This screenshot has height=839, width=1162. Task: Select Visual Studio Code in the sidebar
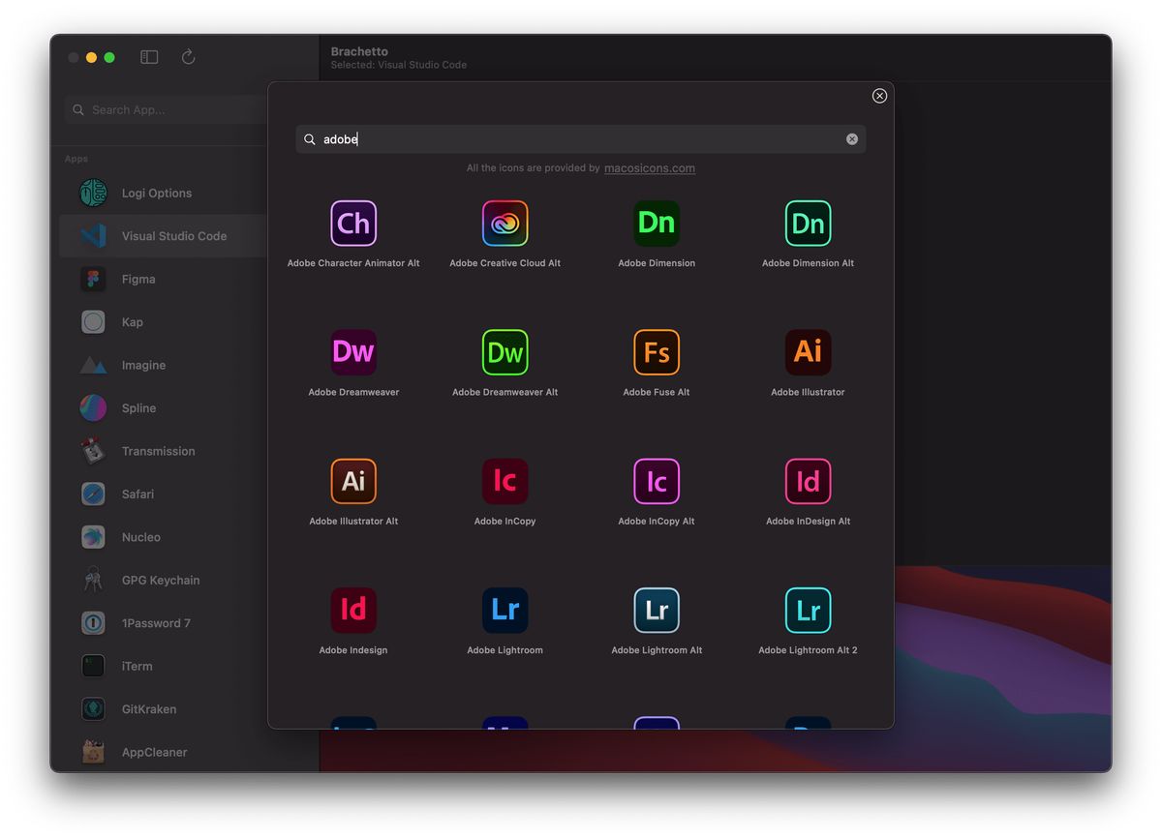pyautogui.click(x=163, y=236)
